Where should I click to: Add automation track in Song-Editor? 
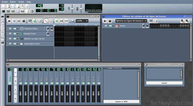click(39, 21)
